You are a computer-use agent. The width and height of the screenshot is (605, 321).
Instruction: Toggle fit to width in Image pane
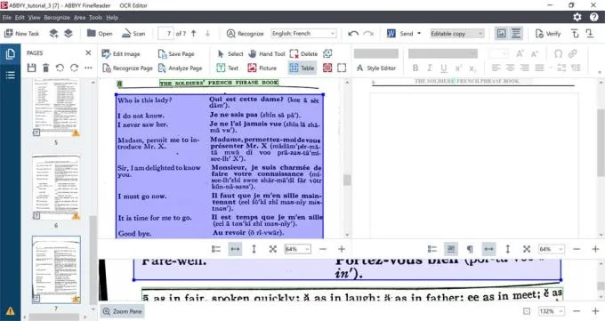click(x=235, y=249)
